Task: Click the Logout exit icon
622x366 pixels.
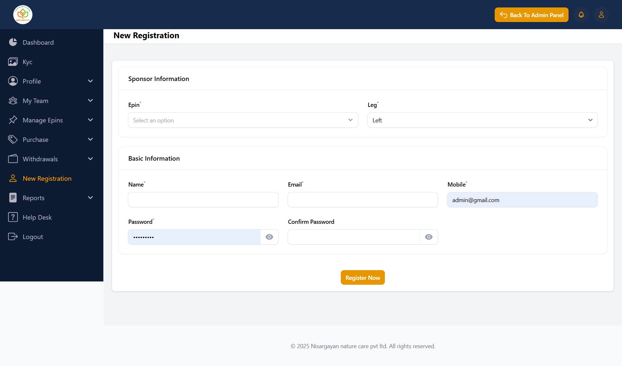Action: tap(13, 236)
